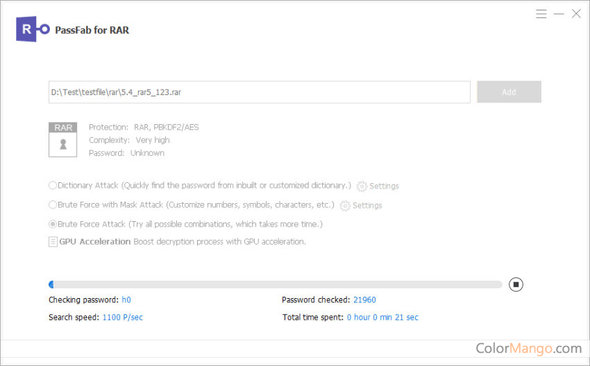Close the PassFab for RAR window
The image size is (590, 366).
576,14
